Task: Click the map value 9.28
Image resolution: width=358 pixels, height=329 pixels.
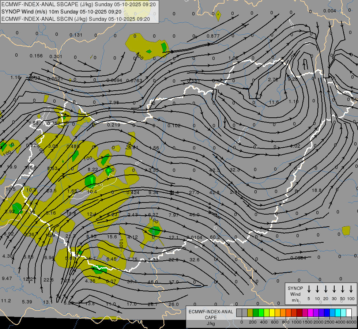Action: (x=293, y=79)
